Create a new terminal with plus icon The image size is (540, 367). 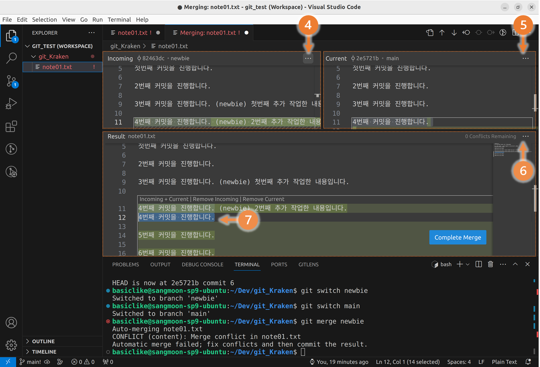tap(459, 264)
